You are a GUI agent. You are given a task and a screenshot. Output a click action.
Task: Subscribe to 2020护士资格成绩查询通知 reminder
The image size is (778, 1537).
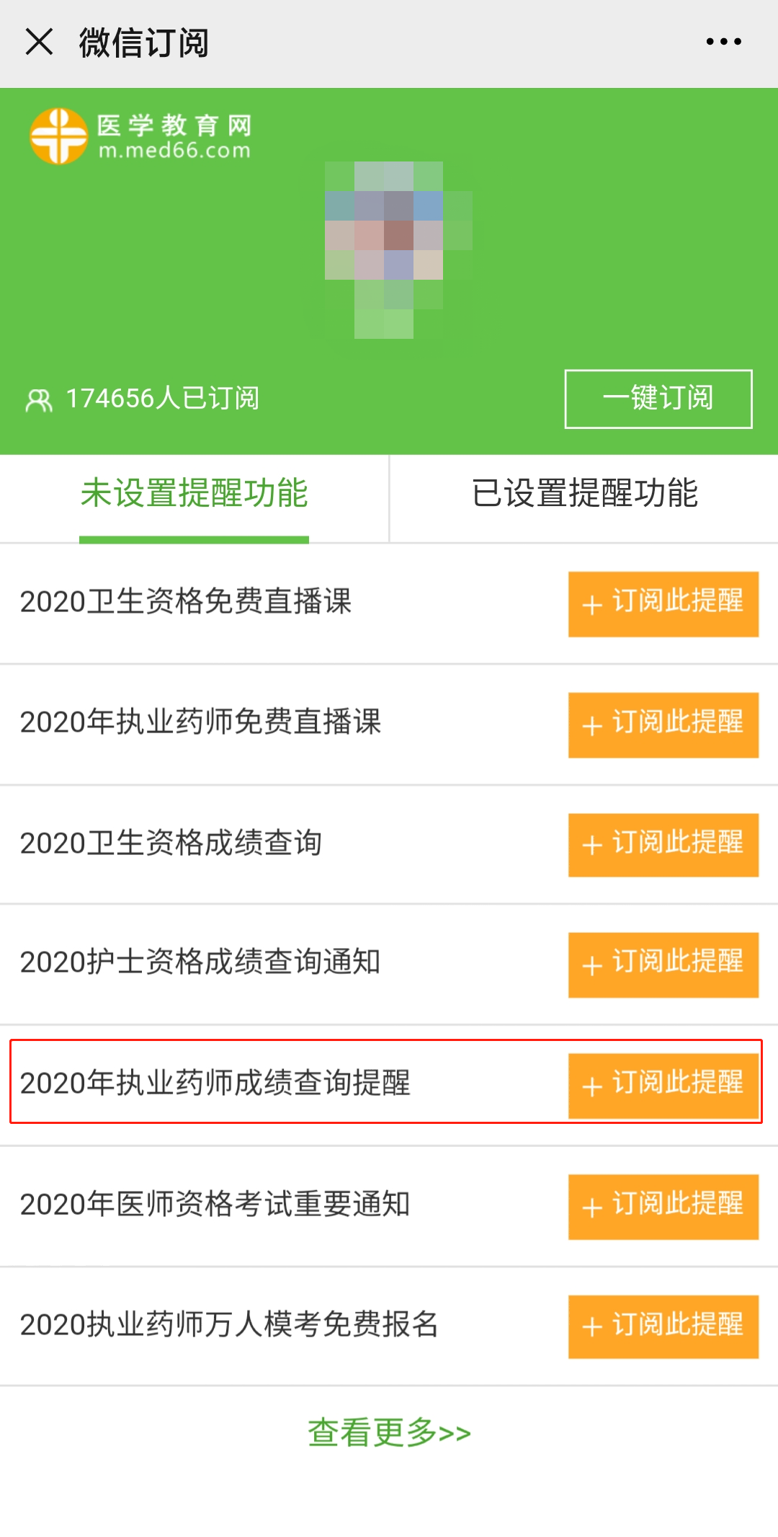(x=663, y=965)
